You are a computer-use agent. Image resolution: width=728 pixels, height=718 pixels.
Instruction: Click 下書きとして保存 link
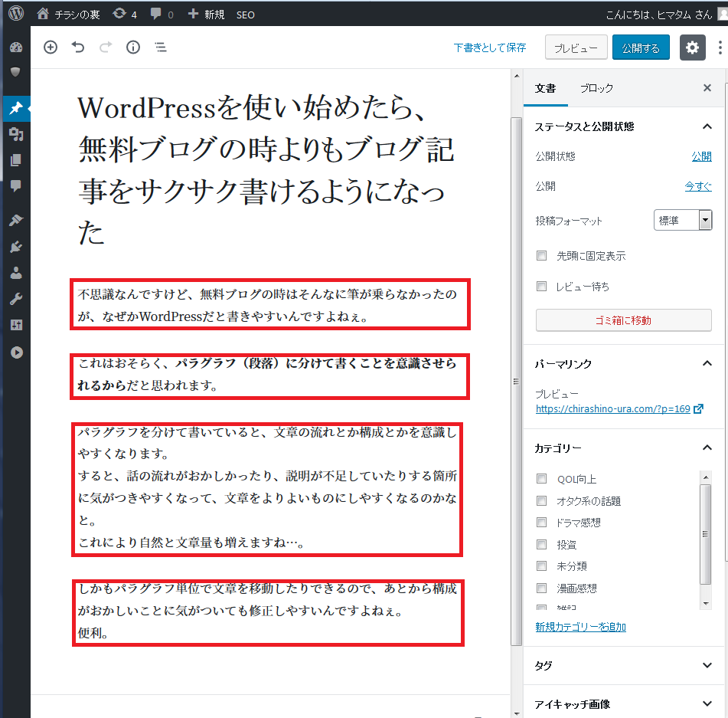(490, 48)
